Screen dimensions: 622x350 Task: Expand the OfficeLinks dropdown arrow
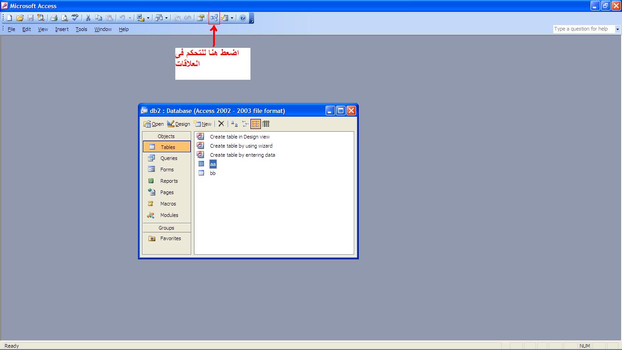[148, 18]
